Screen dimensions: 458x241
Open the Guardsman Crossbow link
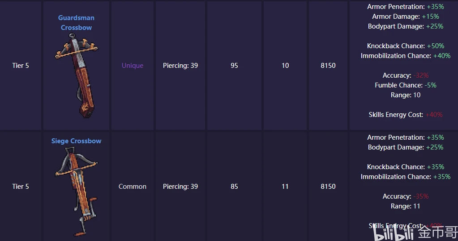click(x=76, y=22)
